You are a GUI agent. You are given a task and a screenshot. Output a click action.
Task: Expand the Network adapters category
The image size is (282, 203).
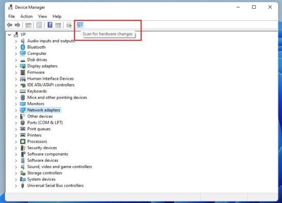(x=16, y=110)
